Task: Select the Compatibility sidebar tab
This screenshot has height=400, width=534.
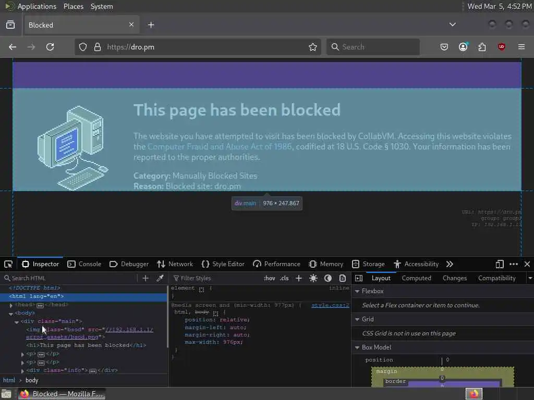Action: (x=496, y=278)
